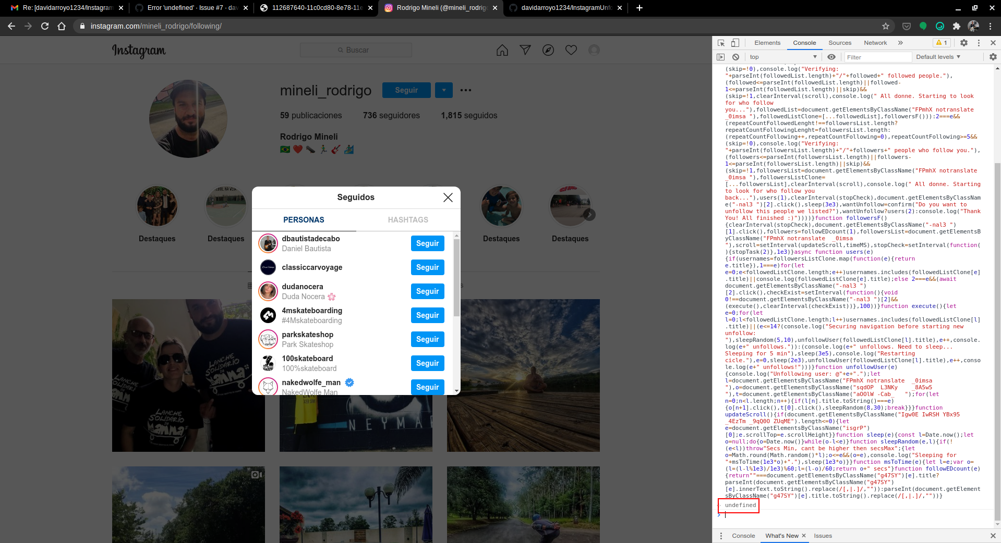Image resolution: width=1001 pixels, height=543 pixels.
Task: Open the activity heart icon
Action: coord(571,50)
